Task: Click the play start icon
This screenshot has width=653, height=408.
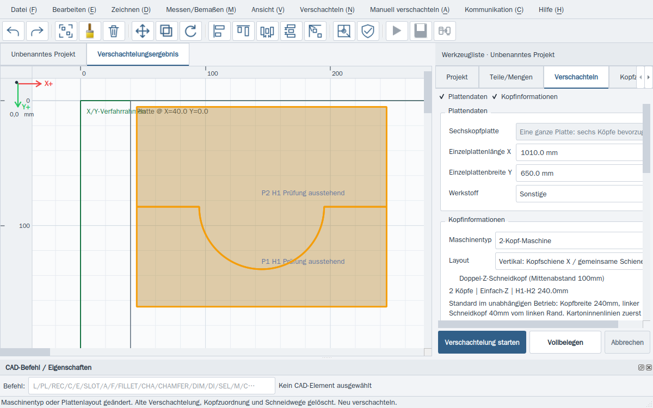Action: pyautogui.click(x=397, y=31)
